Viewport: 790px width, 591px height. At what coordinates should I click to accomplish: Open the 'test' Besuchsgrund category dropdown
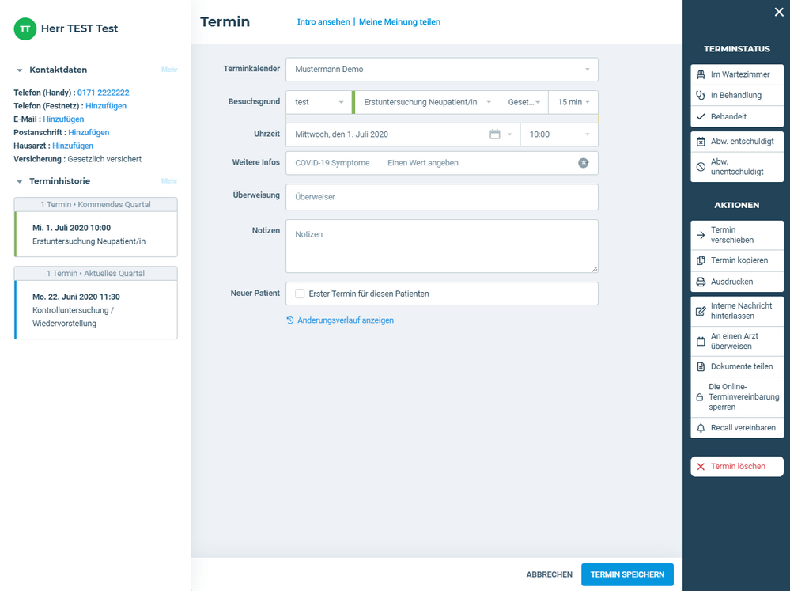pyautogui.click(x=319, y=102)
